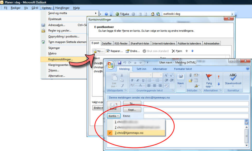Open the Fil menu
Image resolution: width=252 pixels, height=151 pixels.
(6, 8)
